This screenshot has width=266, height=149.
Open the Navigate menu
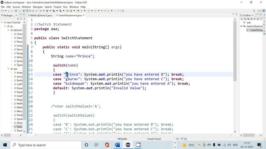coord(38,7)
